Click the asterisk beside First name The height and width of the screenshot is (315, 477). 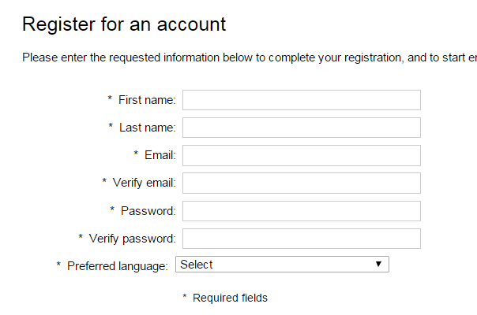pos(110,99)
